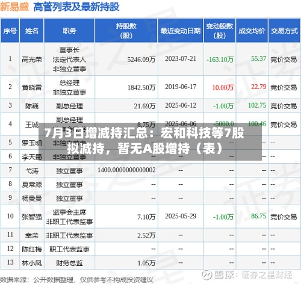Click the red average price 22.79

tap(259, 87)
